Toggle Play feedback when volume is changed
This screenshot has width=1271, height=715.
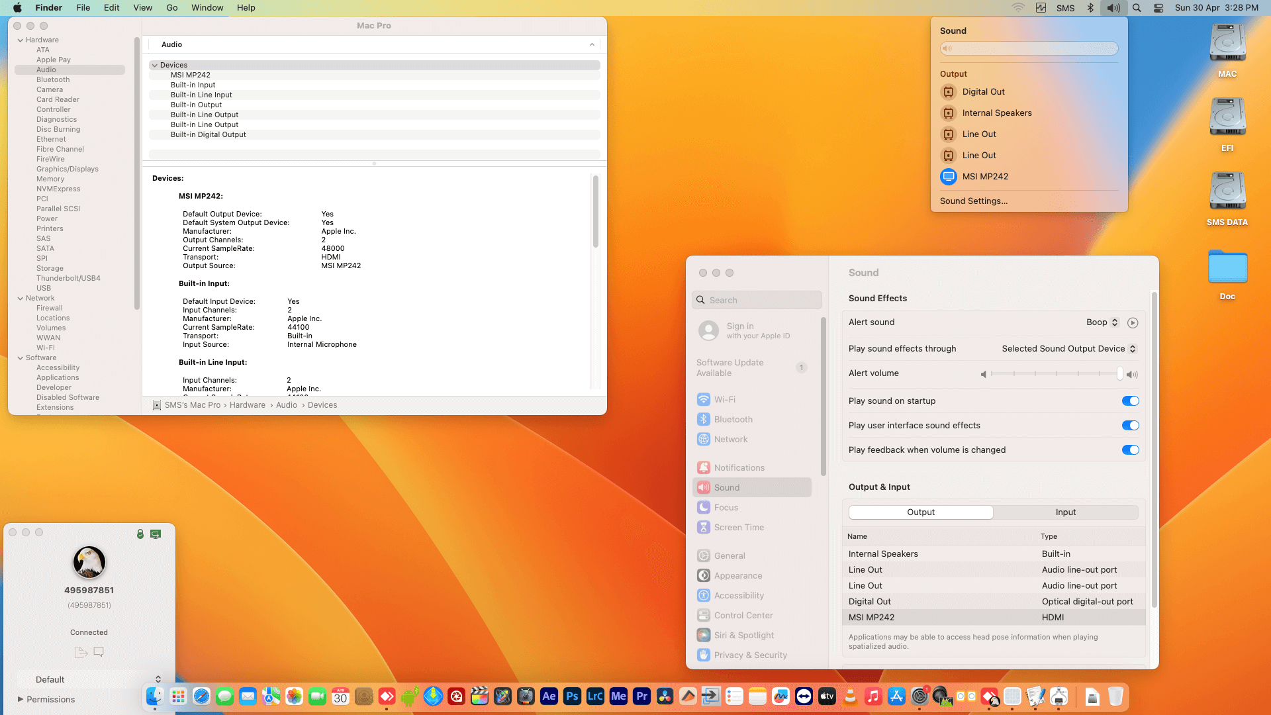point(1130,450)
